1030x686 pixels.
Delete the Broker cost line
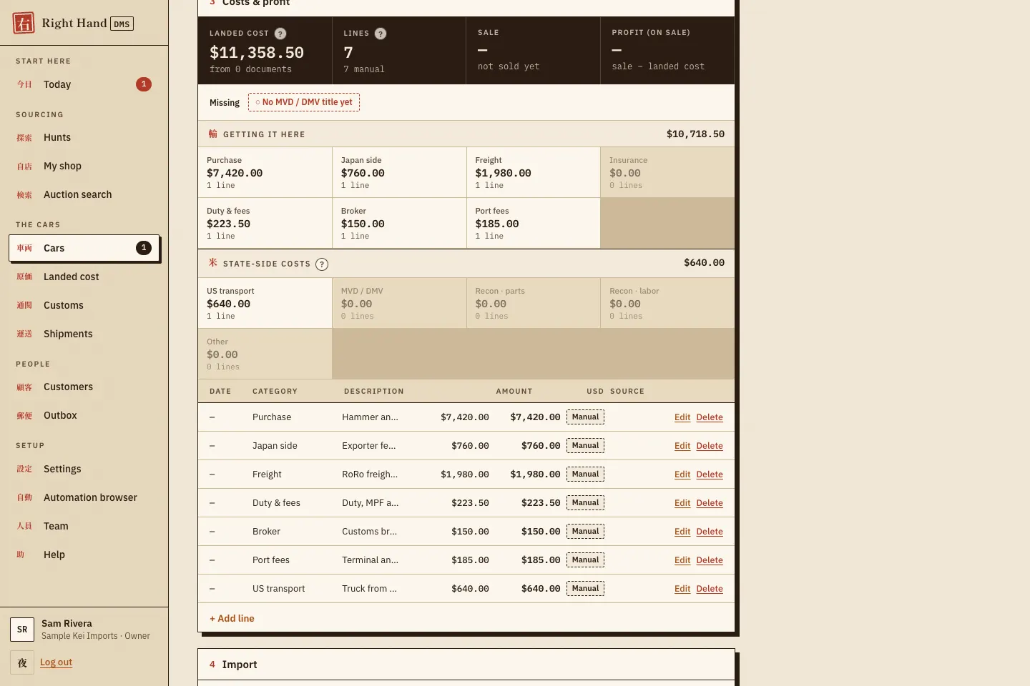710,532
